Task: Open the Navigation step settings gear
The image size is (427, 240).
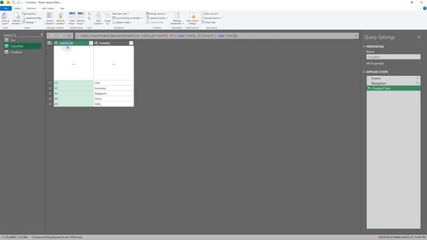Action: [x=418, y=83]
